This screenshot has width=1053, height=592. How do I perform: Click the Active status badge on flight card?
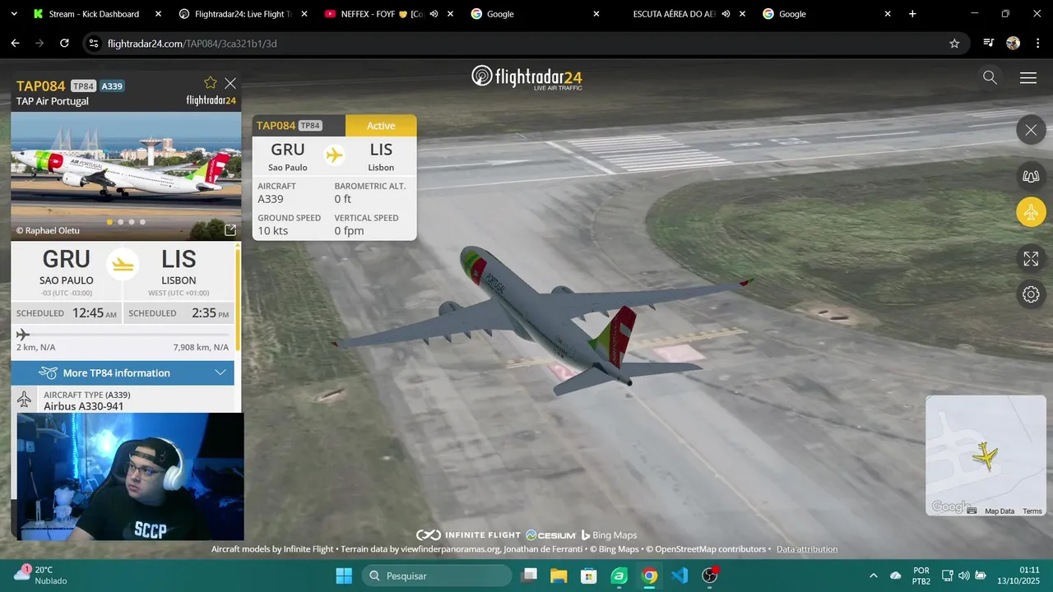[381, 126]
